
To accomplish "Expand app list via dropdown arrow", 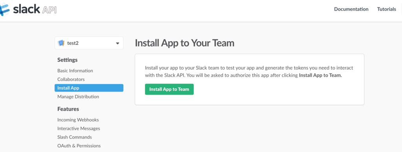I will (x=118, y=43).
